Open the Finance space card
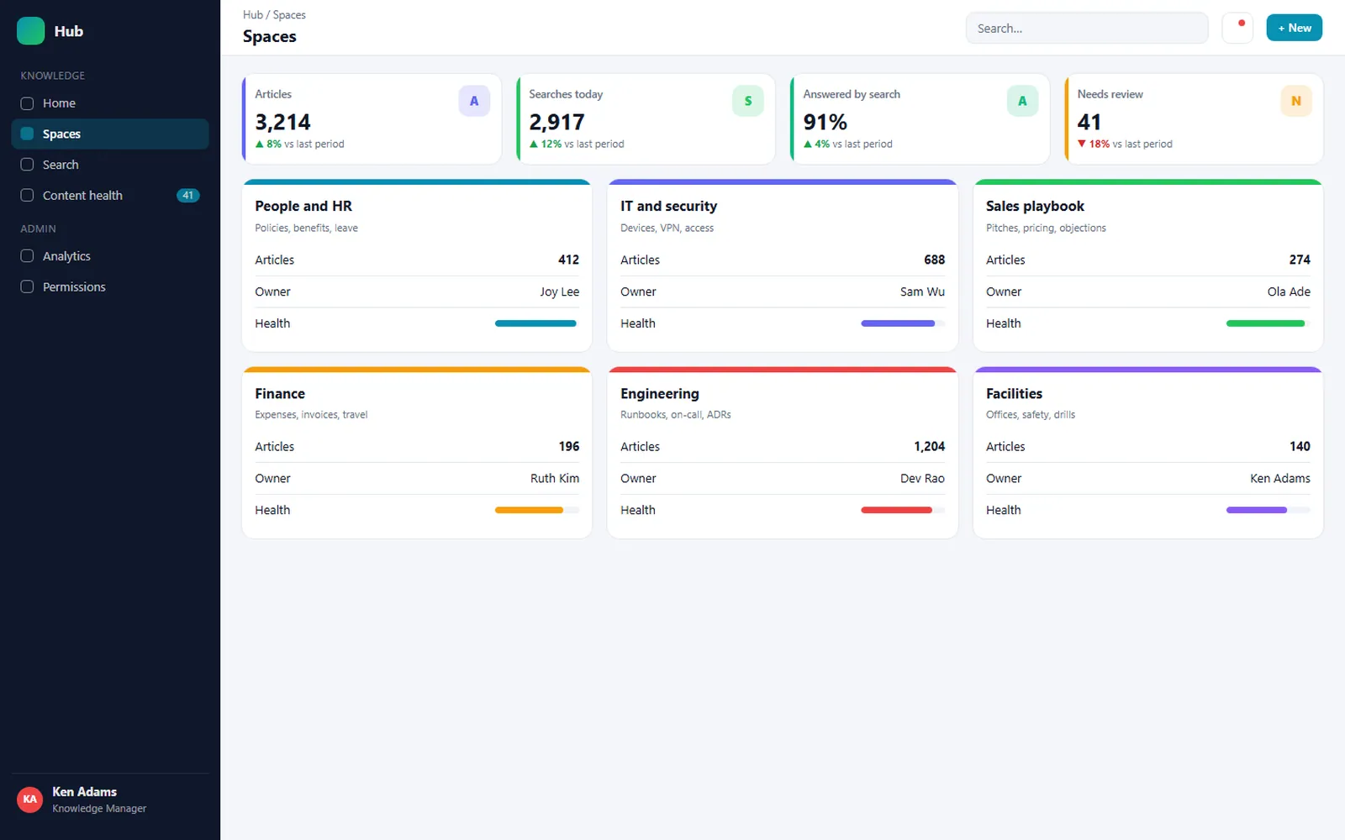This screenshot has height=840, width=1345. pyautogui.click(x=417, y=452)
